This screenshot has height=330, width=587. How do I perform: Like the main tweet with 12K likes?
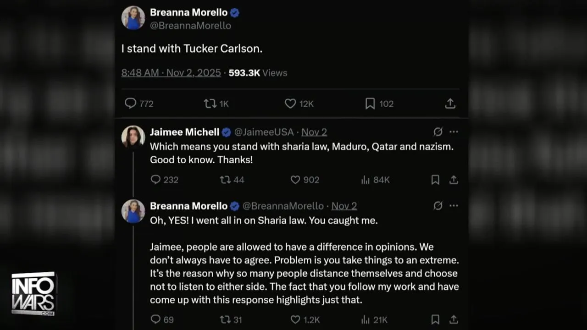[290, 104]
